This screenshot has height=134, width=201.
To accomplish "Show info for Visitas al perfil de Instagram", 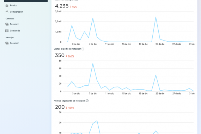I will 83,49.
